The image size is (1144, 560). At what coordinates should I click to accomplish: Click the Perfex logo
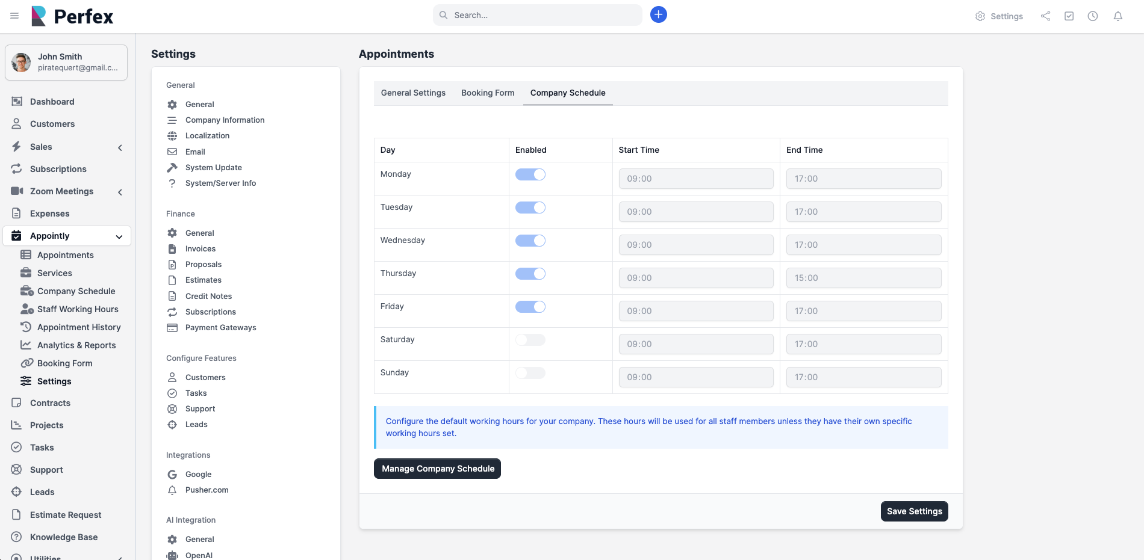(72, 16)
